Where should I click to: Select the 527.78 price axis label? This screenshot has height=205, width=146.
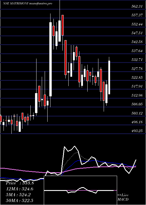(137, 69)
